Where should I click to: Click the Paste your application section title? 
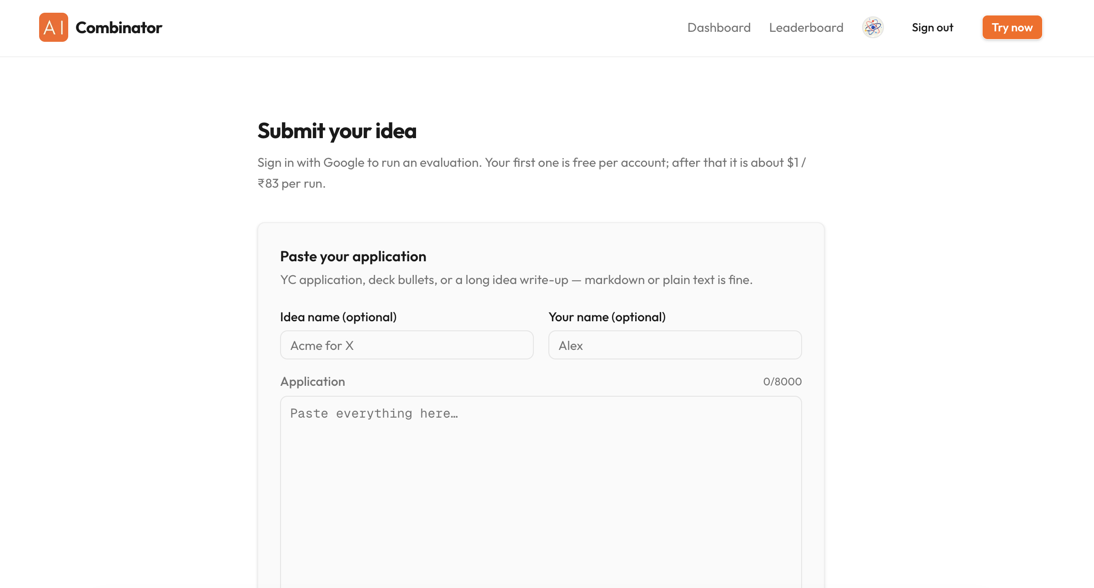[x=353, y=256]
